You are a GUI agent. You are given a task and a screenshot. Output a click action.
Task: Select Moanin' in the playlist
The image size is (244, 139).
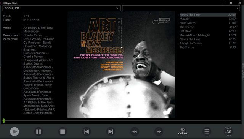[x=207, y=19]
